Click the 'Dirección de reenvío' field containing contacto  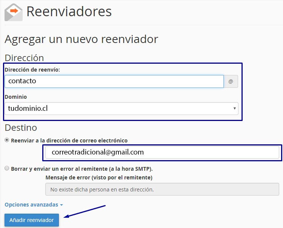coord(114,81)
